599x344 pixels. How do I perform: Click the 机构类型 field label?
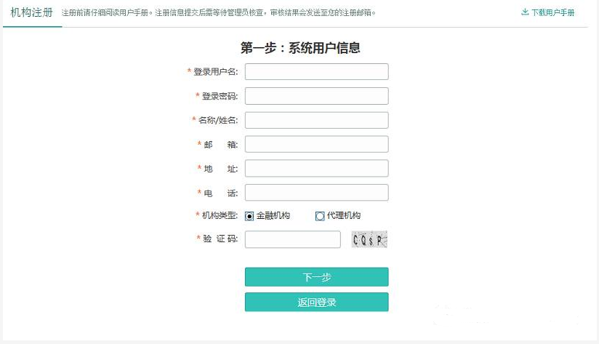(220, 215)
